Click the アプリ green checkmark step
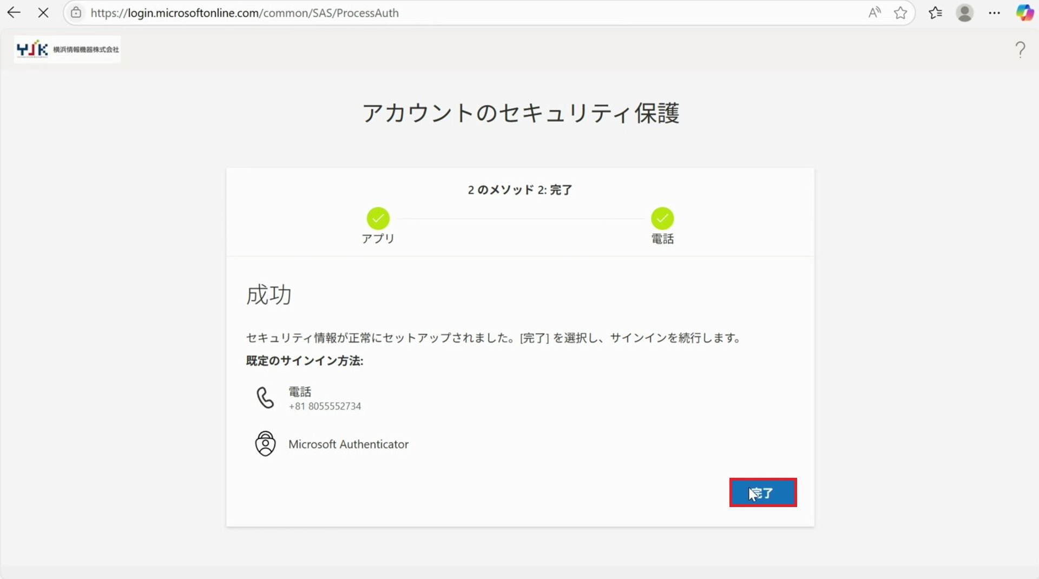1039x579 pixels. pyautogui.click(x=378, y=219)
